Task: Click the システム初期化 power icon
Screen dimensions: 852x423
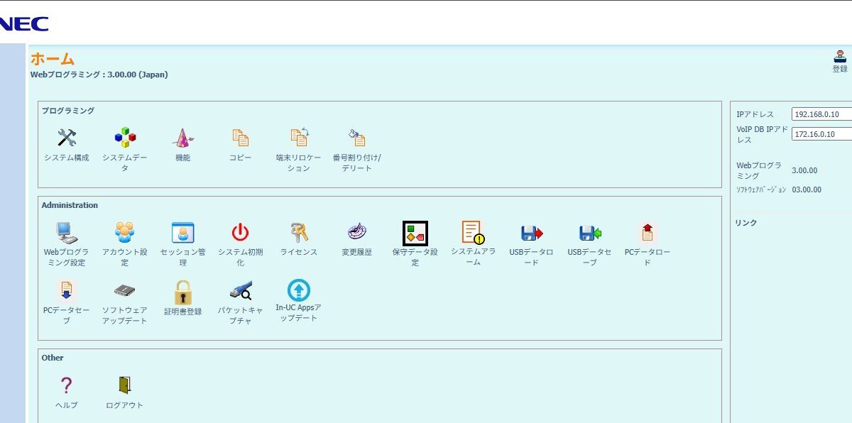Action: 240,232
